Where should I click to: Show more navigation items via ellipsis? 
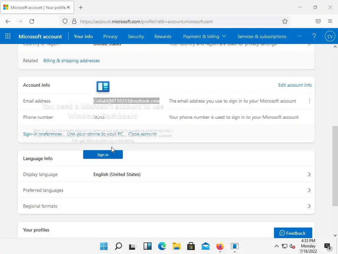point(299,36)
